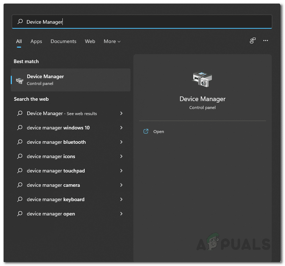Click search icon beside 'See web results'

tap(20, 113)
